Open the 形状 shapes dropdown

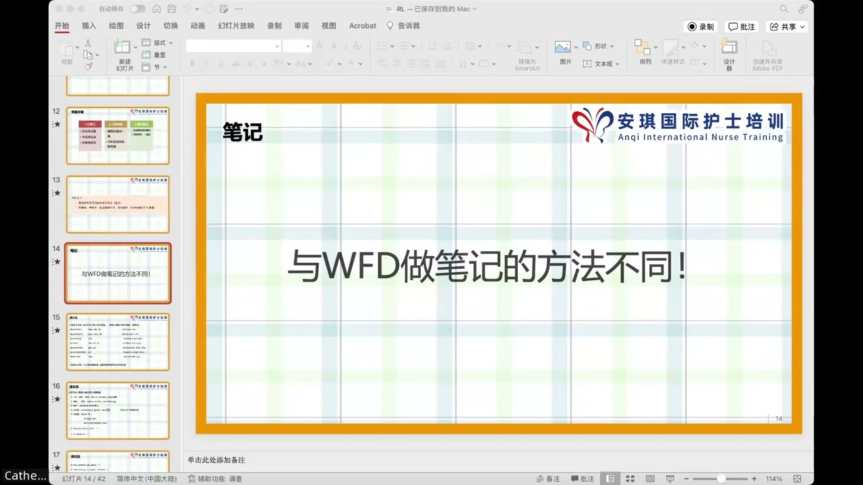[x=599, y=46]
